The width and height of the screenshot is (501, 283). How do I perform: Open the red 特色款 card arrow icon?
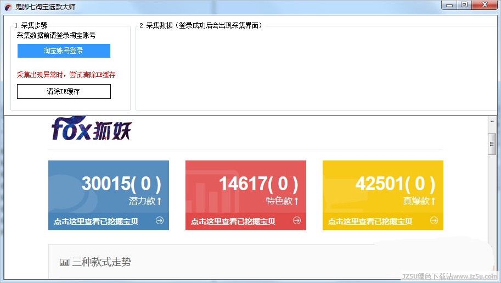coord(297,220)
